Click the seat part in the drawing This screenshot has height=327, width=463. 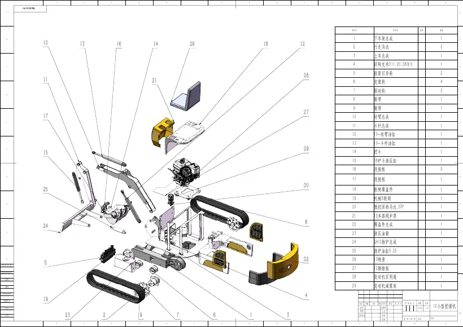pyautogui.click(x=186, y=96)
